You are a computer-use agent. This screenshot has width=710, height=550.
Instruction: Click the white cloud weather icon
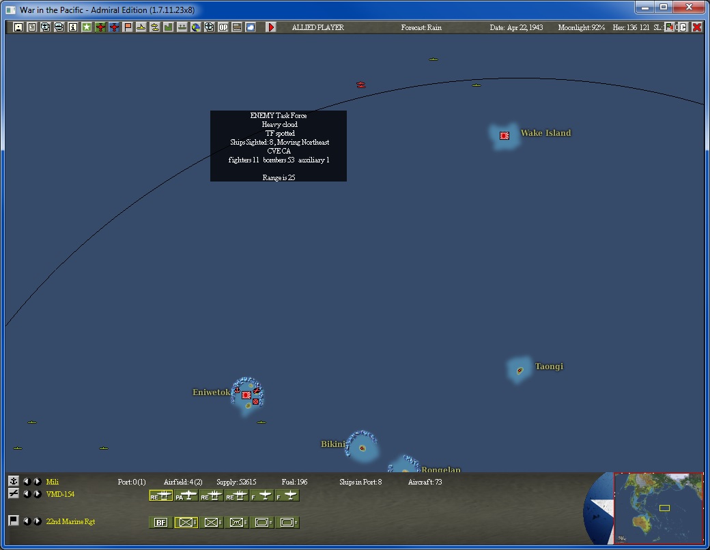(x=251, y=27)
